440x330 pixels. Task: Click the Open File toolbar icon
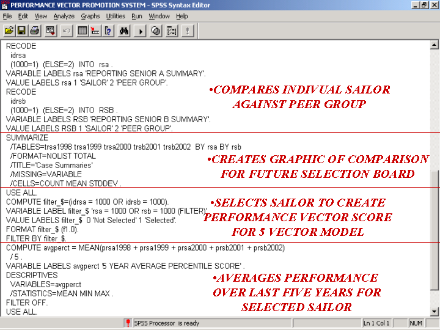coord(9,31)
